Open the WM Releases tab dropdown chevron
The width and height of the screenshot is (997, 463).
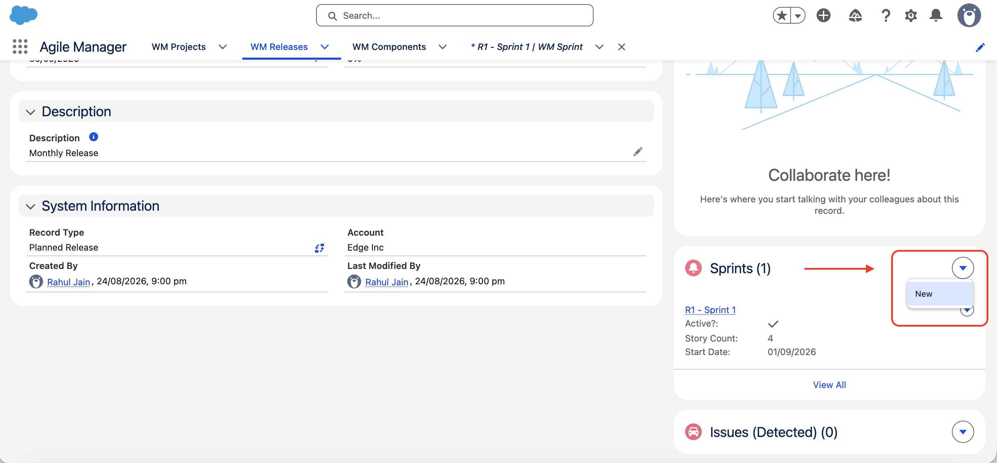(325, 47)
